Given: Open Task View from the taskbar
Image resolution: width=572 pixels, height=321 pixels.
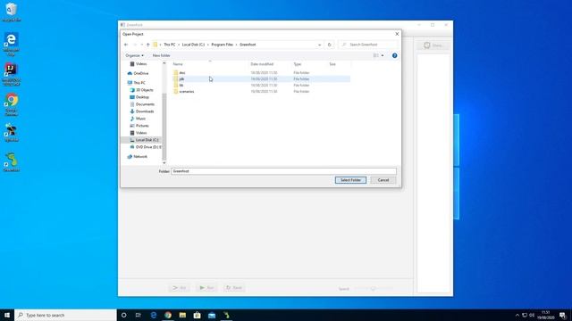Looking at the screenshot, I should pyautogui.click(x=139, y=315).
